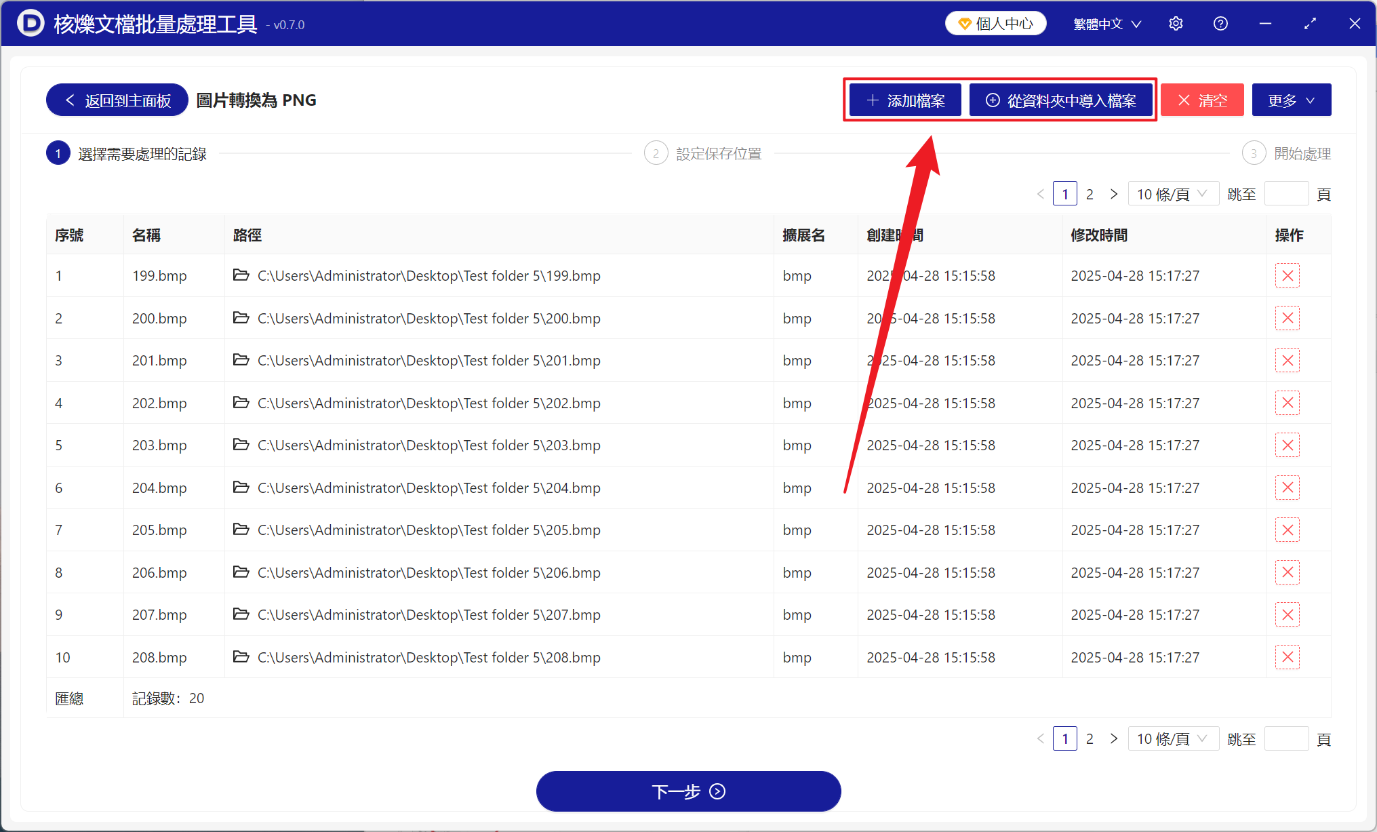
Task: Click next page arrow in bottom pagination
Action: pos(1113,738)
